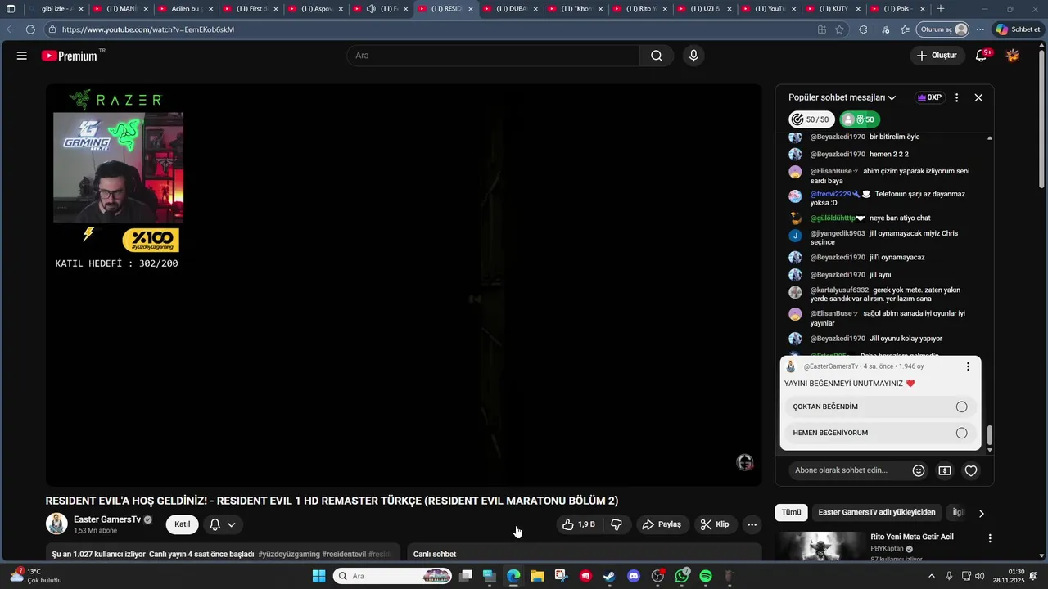
Task: Send a heart reaction in chat
Action: click(x=971, y=470)
